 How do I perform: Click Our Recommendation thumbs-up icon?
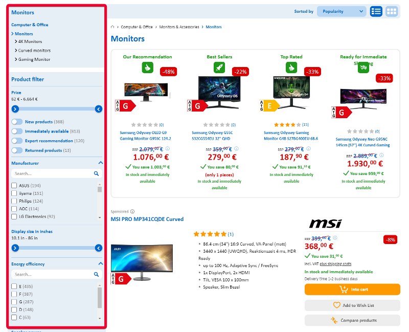147,68
